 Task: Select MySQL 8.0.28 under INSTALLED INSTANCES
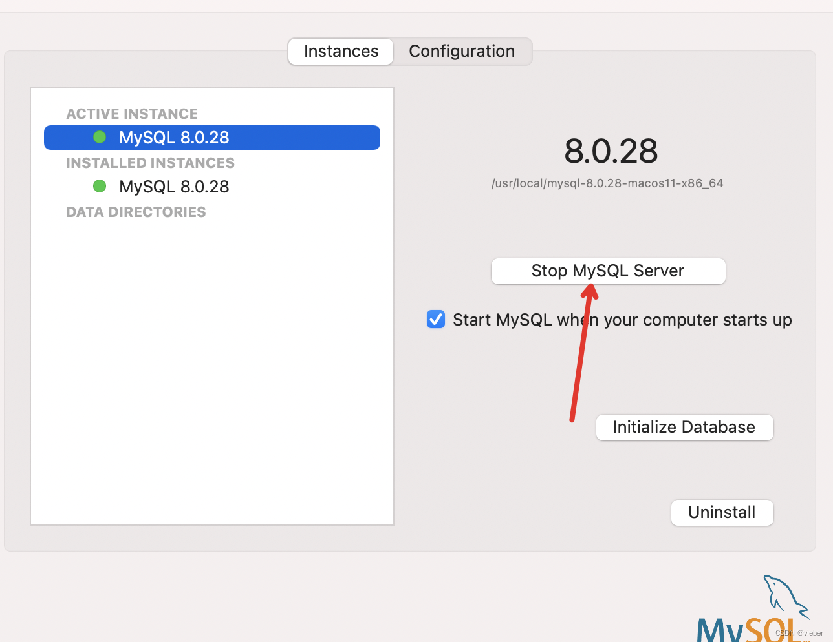coord(173,186)
